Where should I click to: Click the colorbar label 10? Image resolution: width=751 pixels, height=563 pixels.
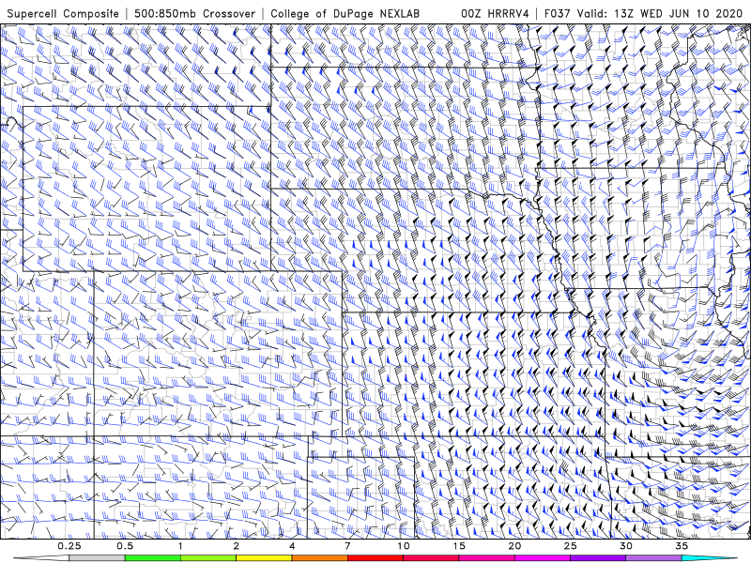point(404,546)
